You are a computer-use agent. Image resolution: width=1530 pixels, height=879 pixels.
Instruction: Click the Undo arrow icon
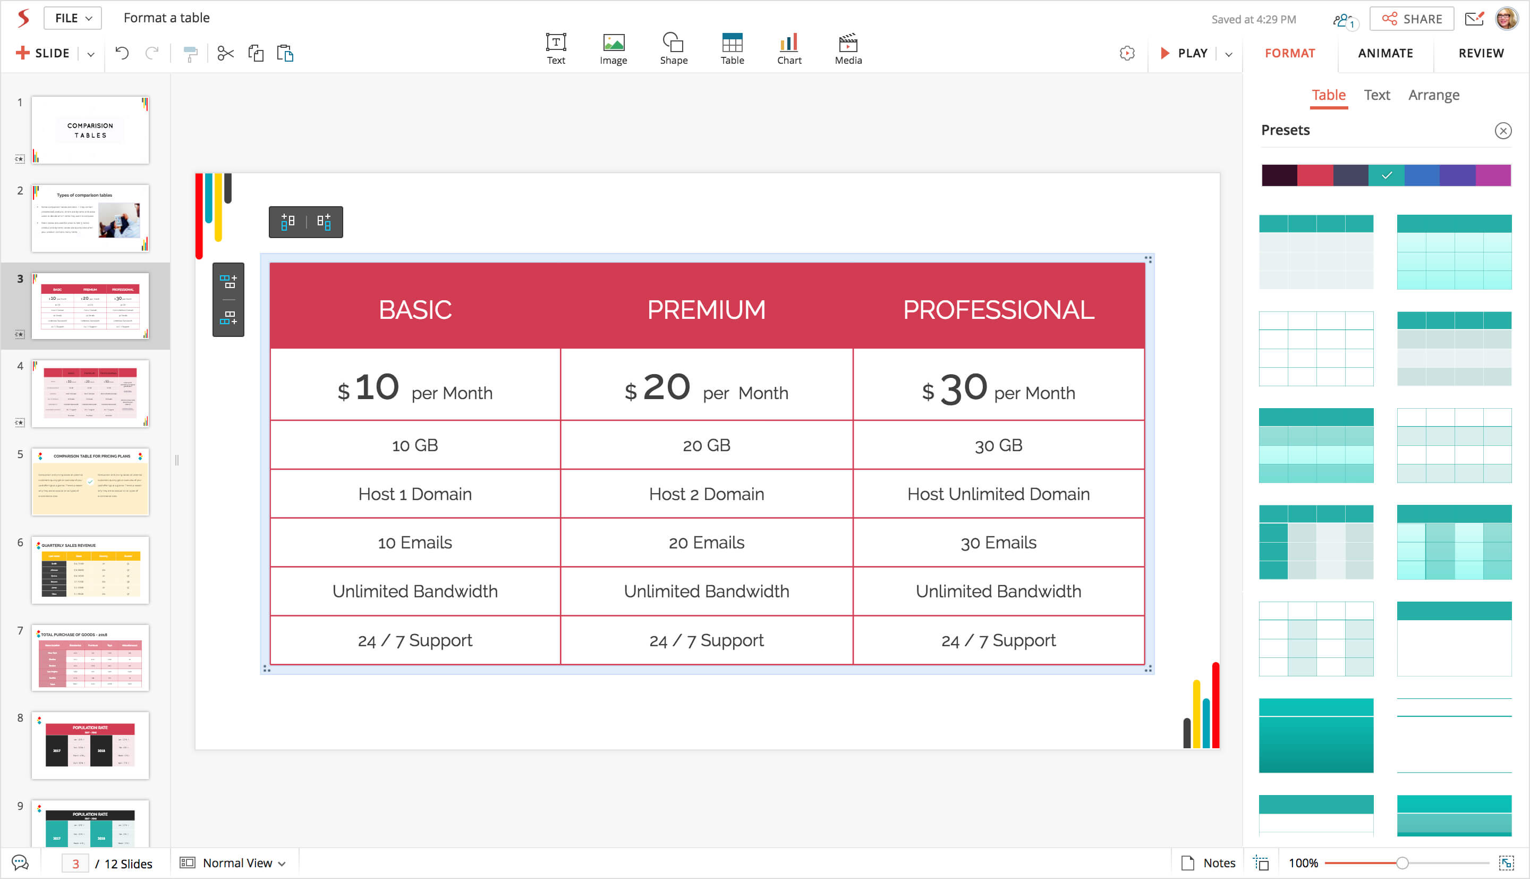[x=122, y=53]
